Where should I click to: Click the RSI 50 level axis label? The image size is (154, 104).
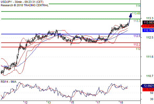click(152, 93)
